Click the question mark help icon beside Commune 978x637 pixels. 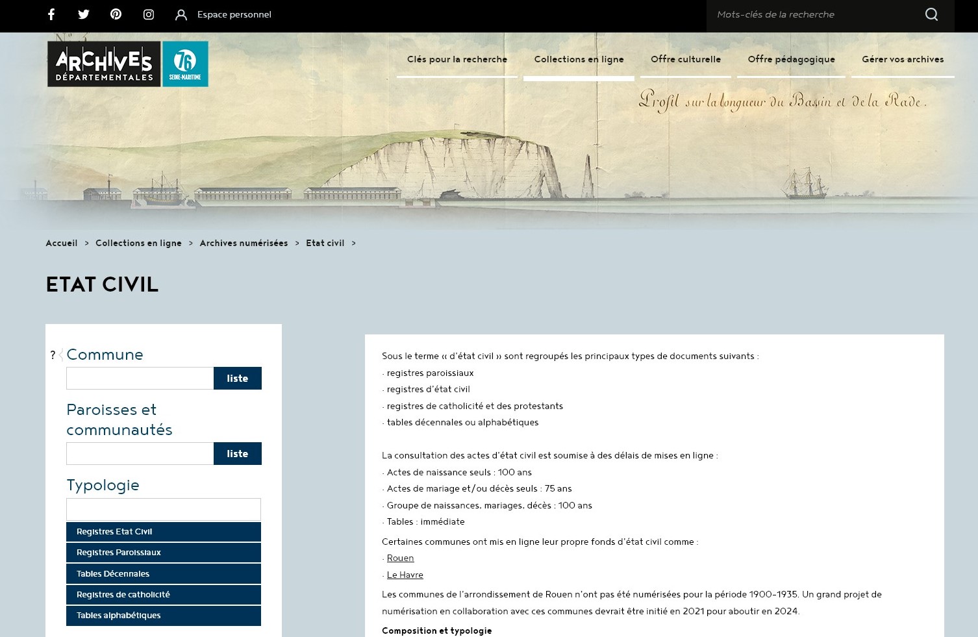coord(53,355)
